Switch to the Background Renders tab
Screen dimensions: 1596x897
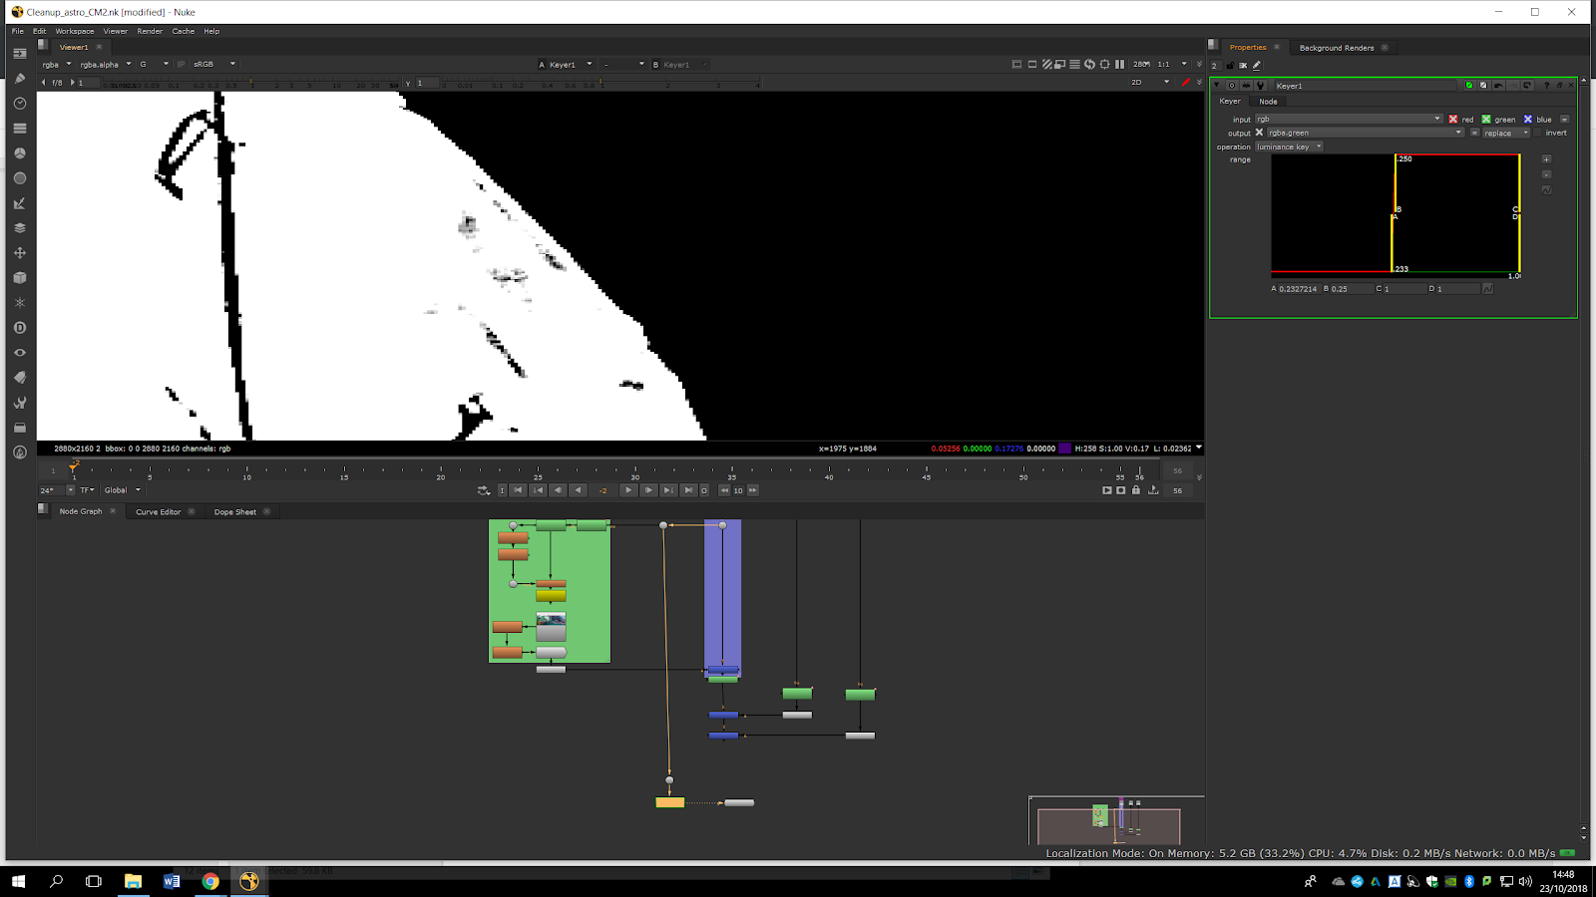click(1336, 48)
